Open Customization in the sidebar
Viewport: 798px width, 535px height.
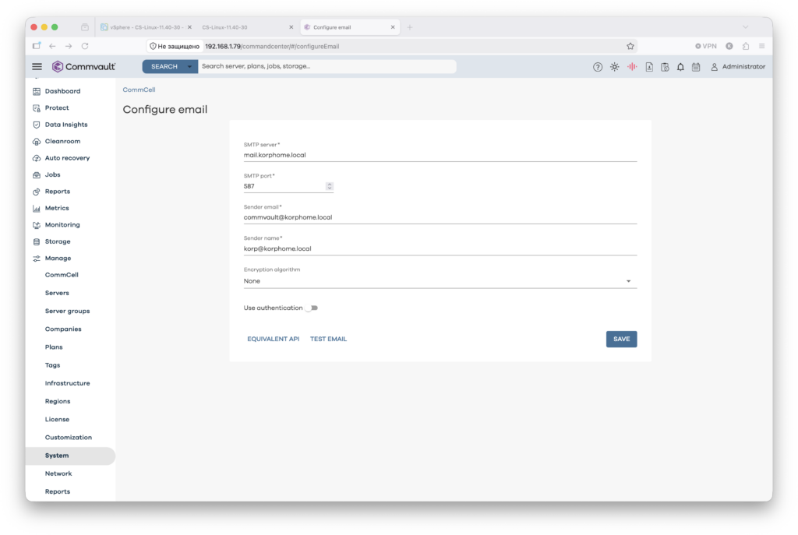point(69,438)
